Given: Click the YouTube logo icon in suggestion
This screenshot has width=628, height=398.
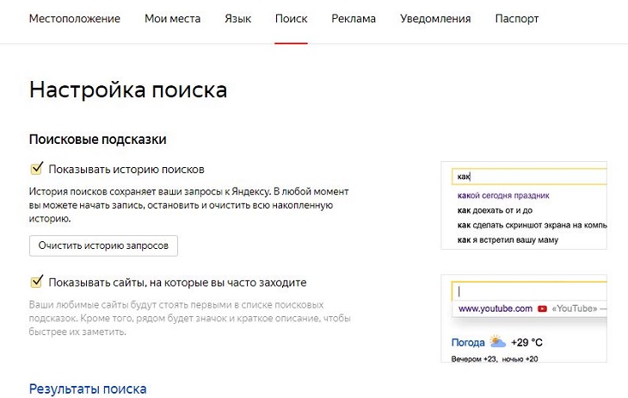Looking at the screenshot, I should [x=542, y=308].
